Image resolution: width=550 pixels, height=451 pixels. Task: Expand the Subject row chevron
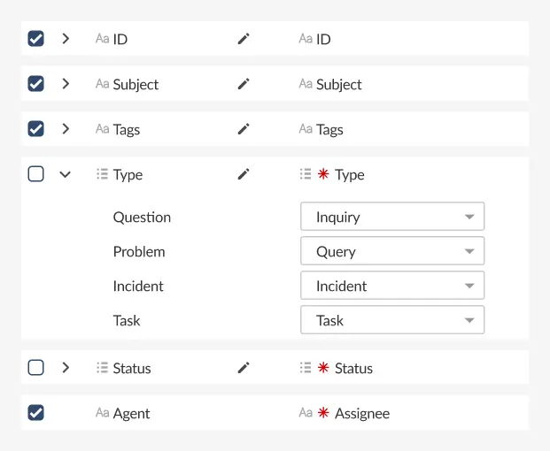[x=65, y=84]
